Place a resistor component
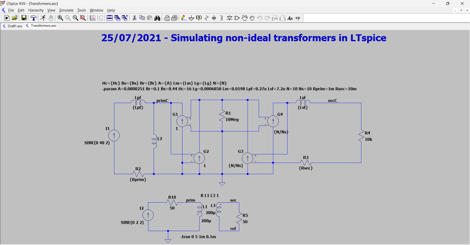Image resolution: width=470 pixels, height=245 pixels. (x=206, y=18)
